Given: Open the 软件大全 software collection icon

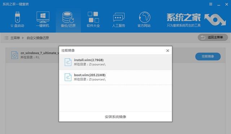Looking at the screenshot, I should 93,19.
